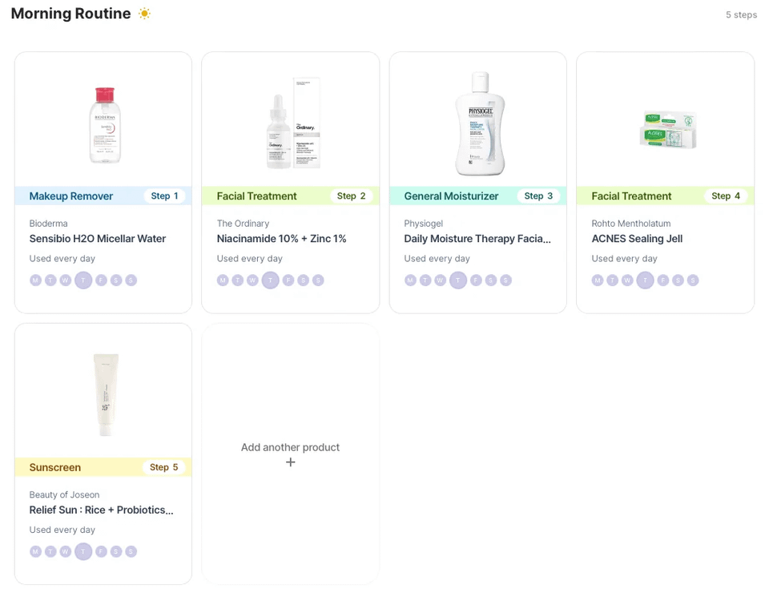Toggle the last Sunday circle on Sunscreen card

(x=131, y=551)
